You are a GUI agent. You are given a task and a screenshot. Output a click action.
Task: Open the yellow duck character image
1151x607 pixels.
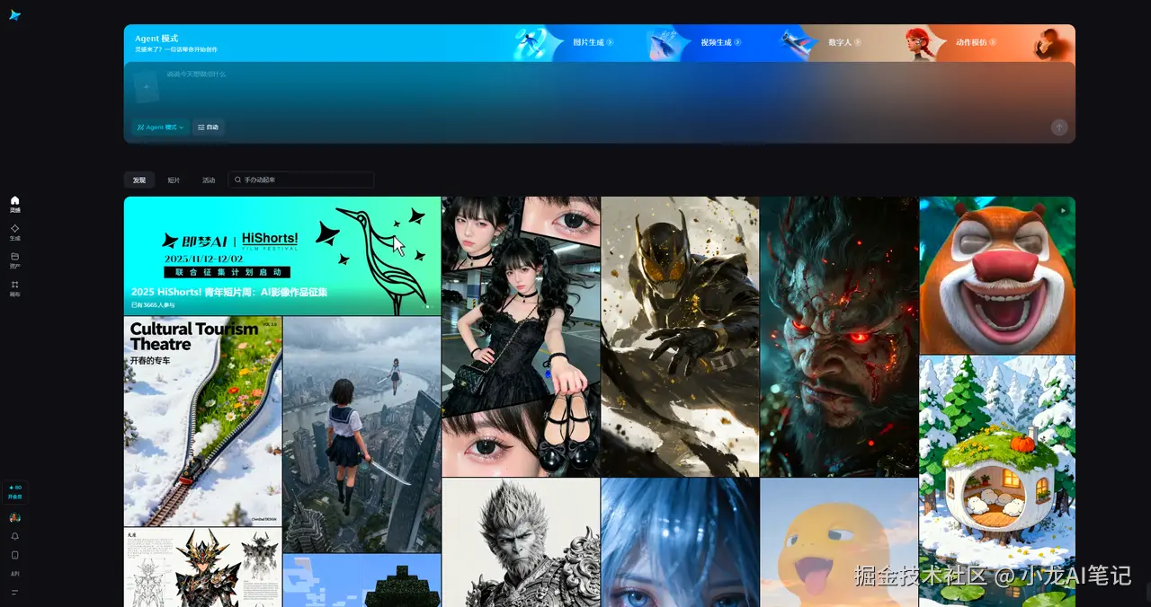click(839, 542)
